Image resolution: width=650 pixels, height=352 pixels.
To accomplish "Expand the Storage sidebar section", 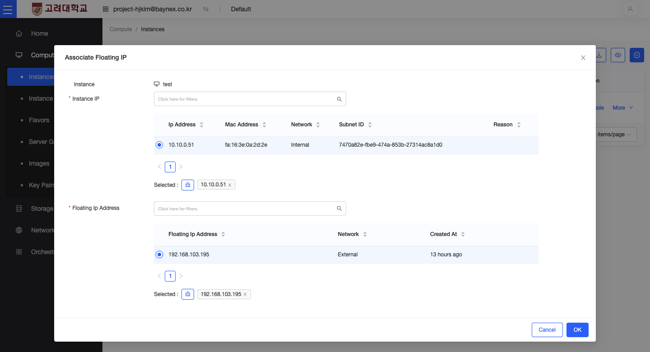I will [x=42, y=208].
